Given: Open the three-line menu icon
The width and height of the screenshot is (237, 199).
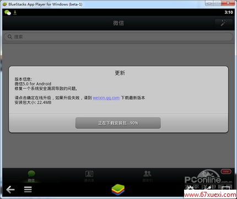Looking at the screenshot, I should click(28, 189).
